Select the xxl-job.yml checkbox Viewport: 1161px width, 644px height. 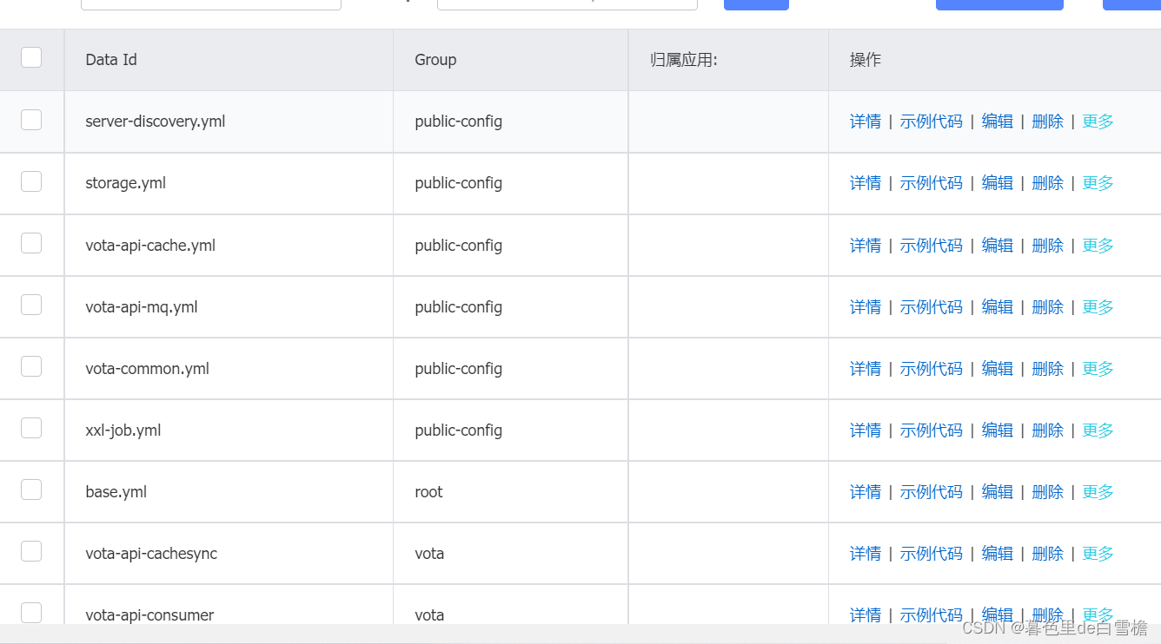(x=31, y=428)
